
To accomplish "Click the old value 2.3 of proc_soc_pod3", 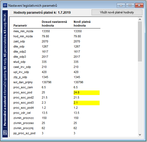I will [44, 103].
